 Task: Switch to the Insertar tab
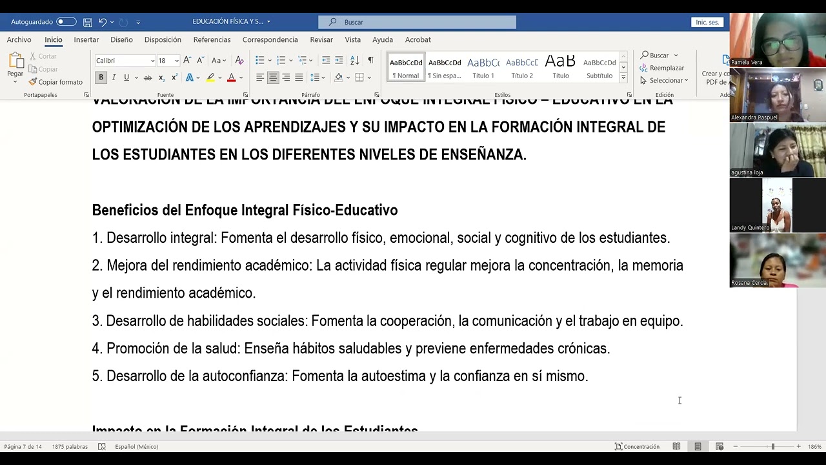(86, 39)
